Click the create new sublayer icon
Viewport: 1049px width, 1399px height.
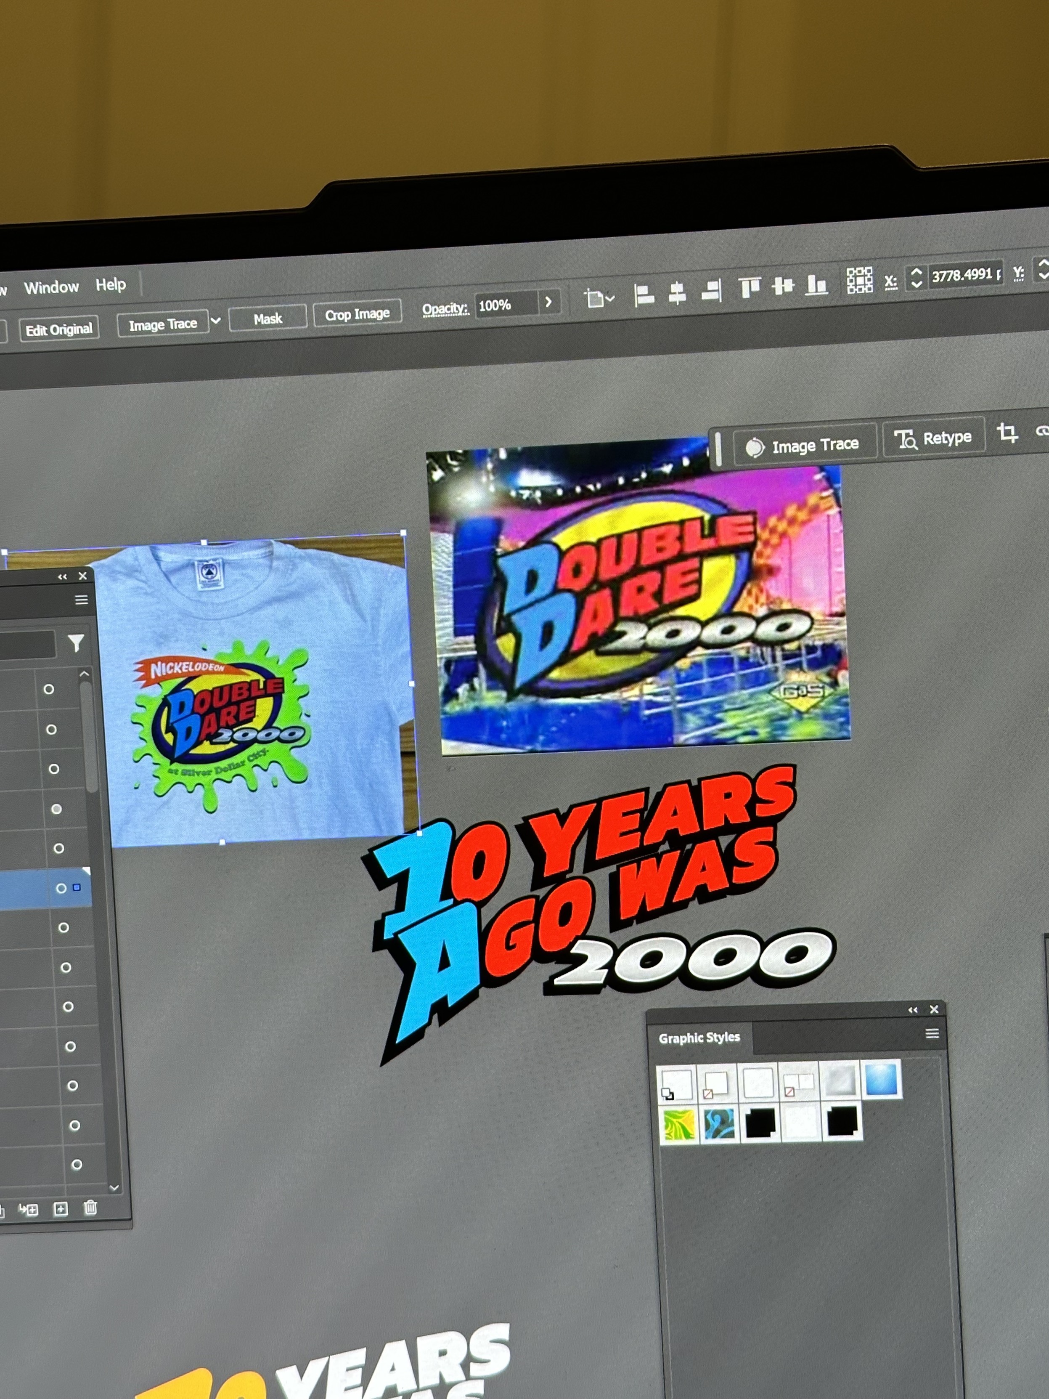(29, 1210)
